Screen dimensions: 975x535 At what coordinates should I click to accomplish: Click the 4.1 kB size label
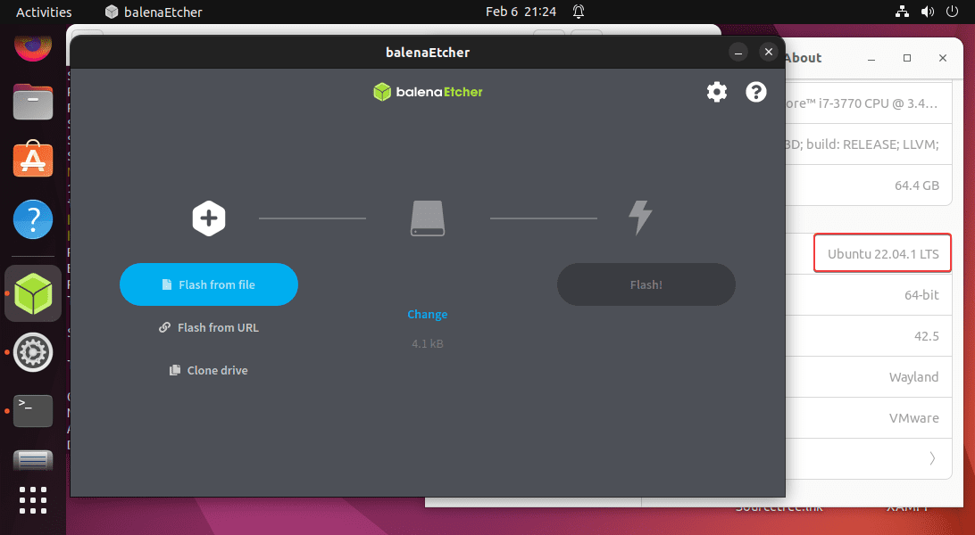427,343
